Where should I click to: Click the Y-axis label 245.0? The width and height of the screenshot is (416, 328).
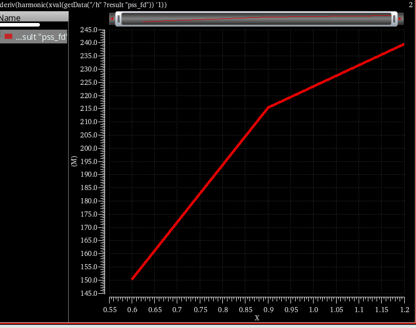pyautogui.click(x=89, y=30)
